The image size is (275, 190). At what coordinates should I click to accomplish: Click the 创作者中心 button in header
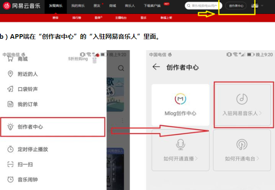point(236,6)
